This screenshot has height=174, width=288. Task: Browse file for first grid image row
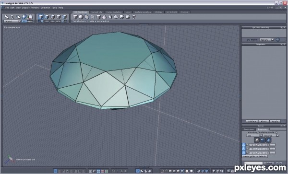click(x=272, y=145)
